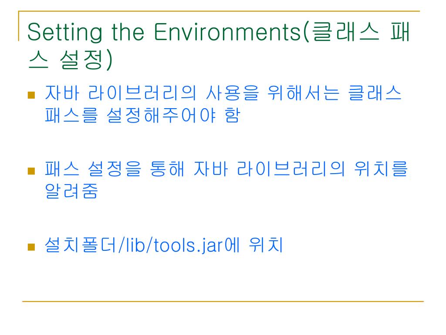Click the bullet marker beside 자바 라이브러리의 사용을
Viewport: 446px width, 335px height.
pos(31,95)
